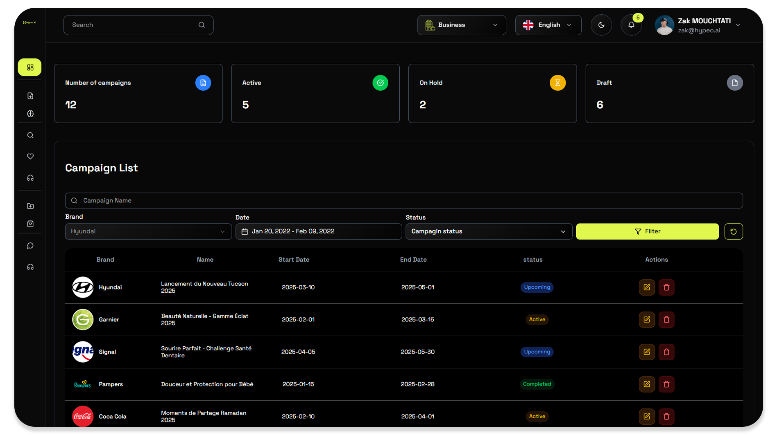777x435 pixels.
Task: Click the Garnier brand logo
Action: tap(83, 320)
